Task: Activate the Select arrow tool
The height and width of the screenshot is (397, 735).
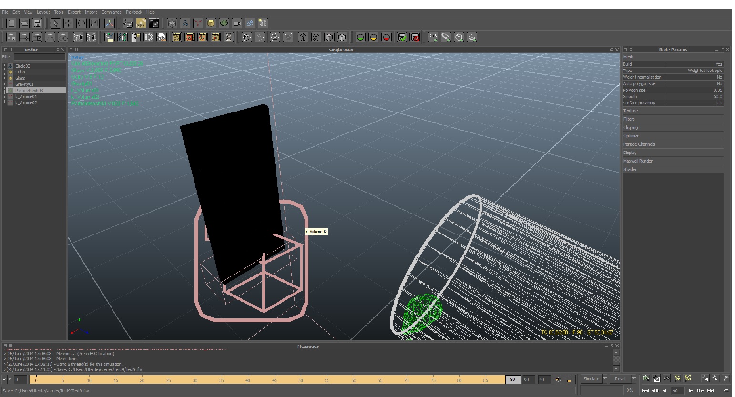Action: pos(55,23)
